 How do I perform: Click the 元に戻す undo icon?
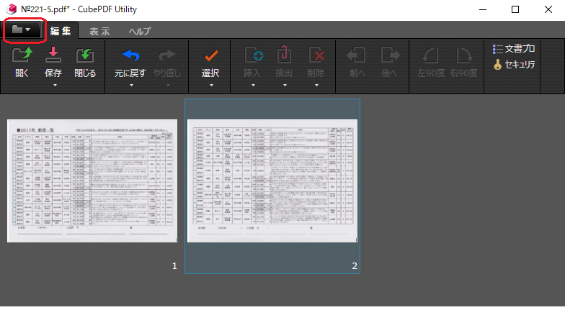[x=130, y=55]
